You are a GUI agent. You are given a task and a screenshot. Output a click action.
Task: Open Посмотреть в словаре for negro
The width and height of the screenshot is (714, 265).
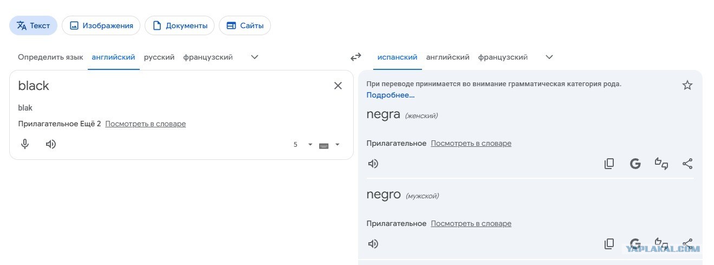tap(471, 223)
